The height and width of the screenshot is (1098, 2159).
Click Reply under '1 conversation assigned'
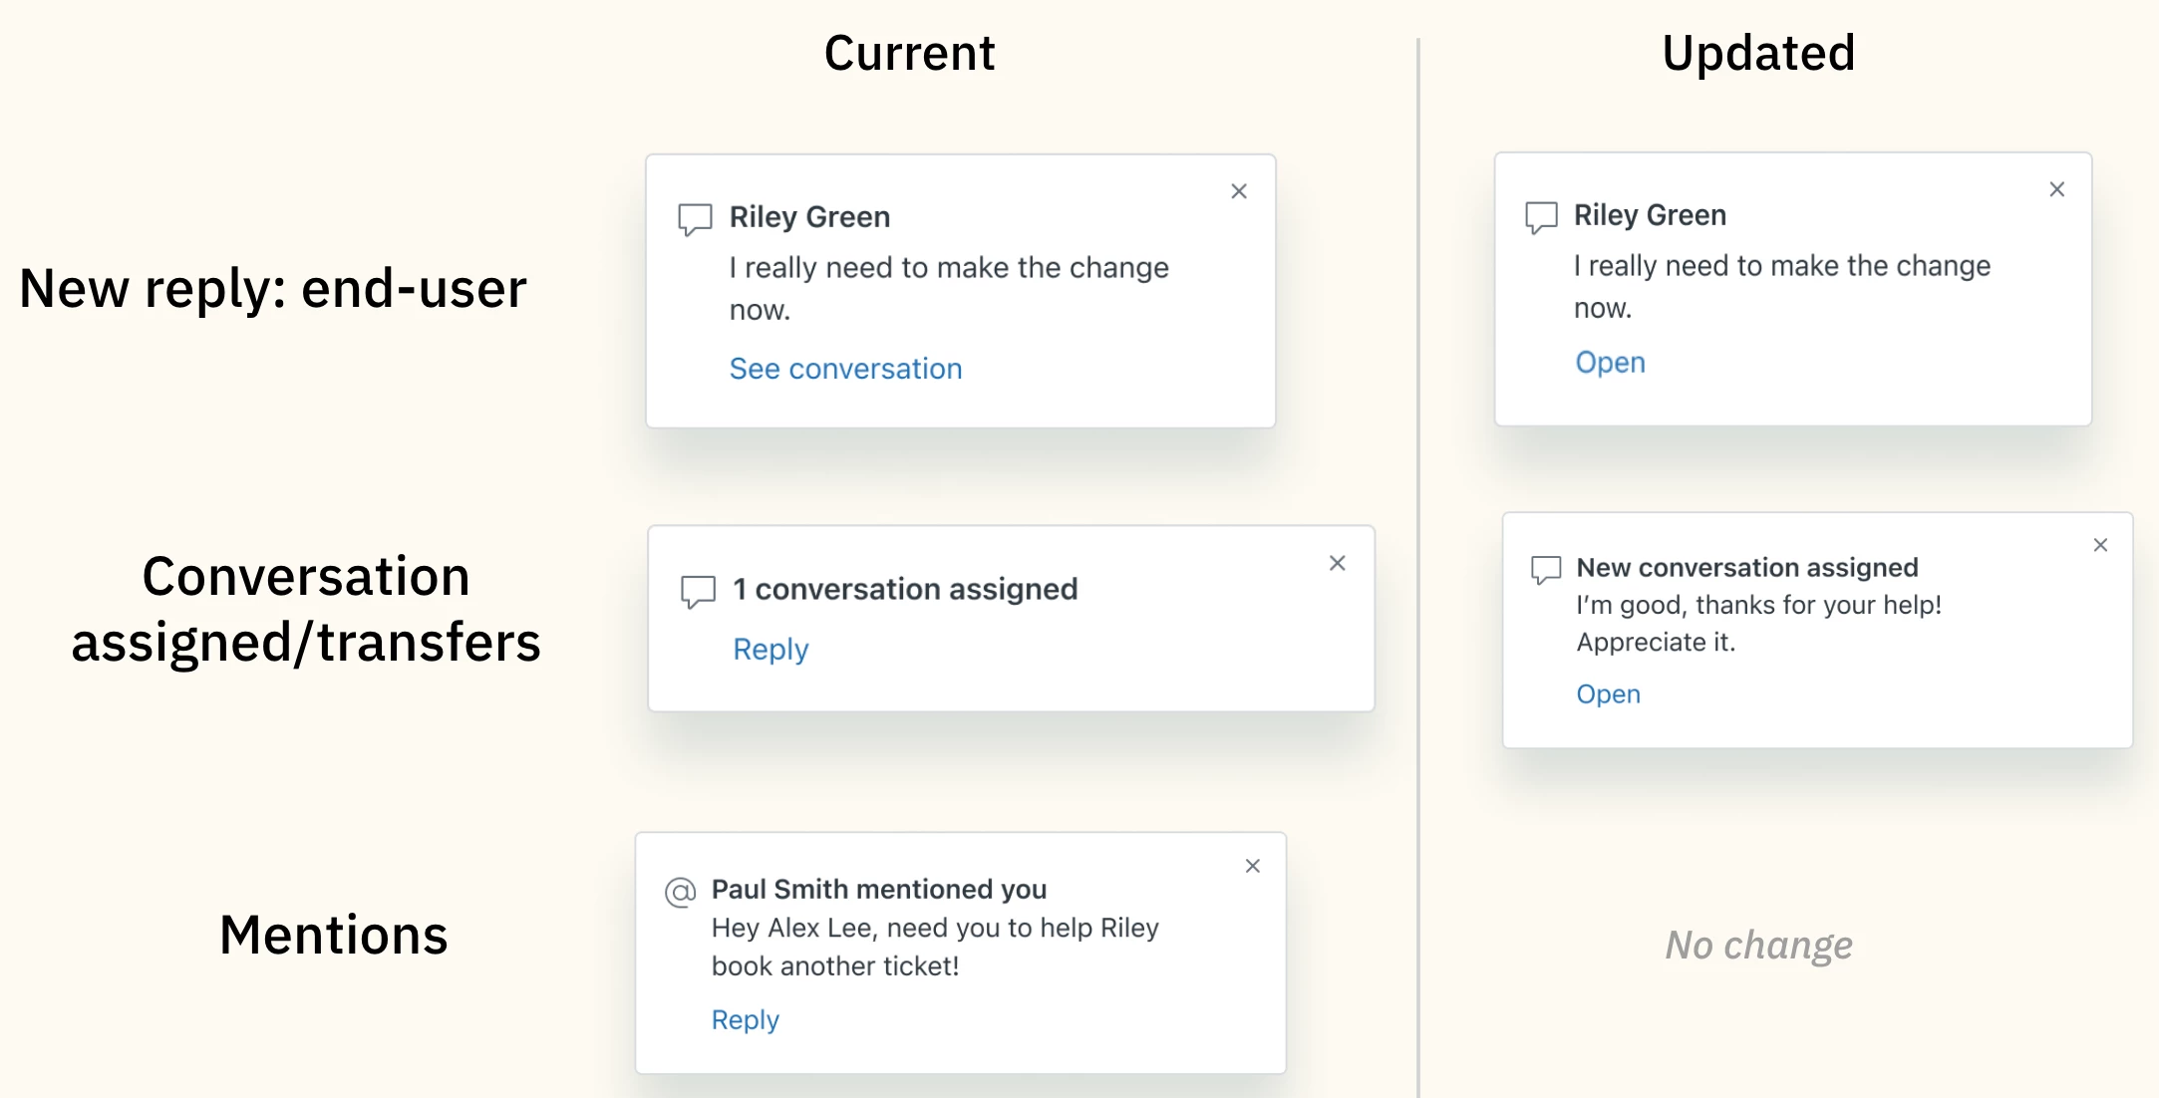click(771, 649)
